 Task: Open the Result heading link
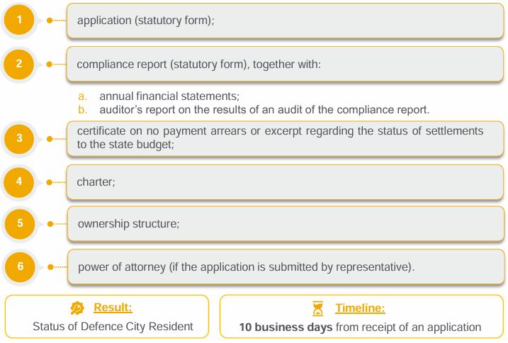(x=113, y=308)
